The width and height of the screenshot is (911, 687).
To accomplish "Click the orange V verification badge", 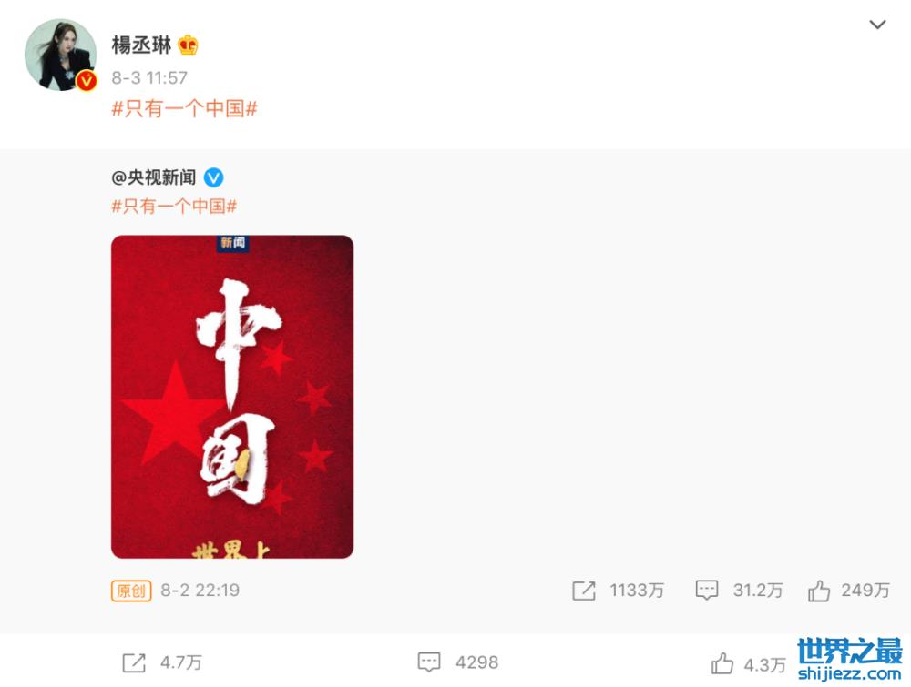I will coord(87,81).
